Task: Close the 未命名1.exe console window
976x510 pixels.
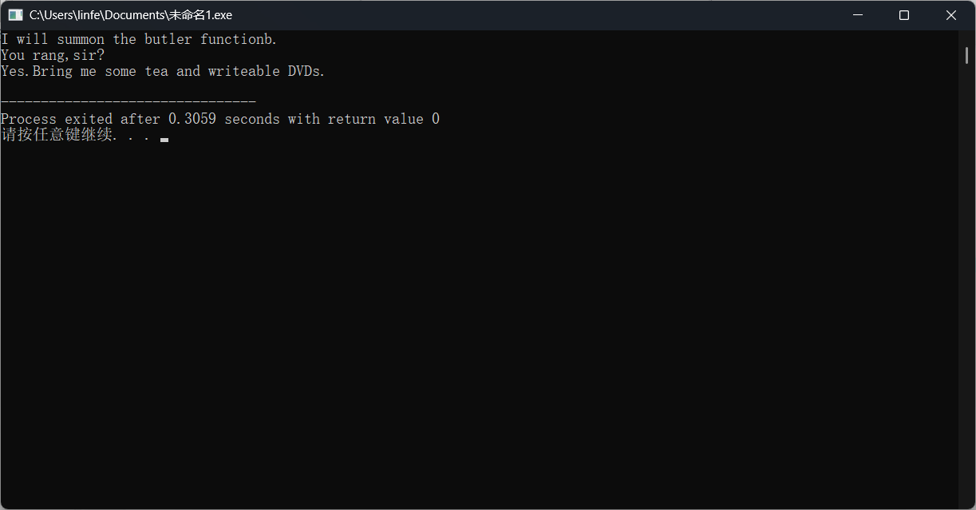Action: pyautogui.click(x=951, y=15)
